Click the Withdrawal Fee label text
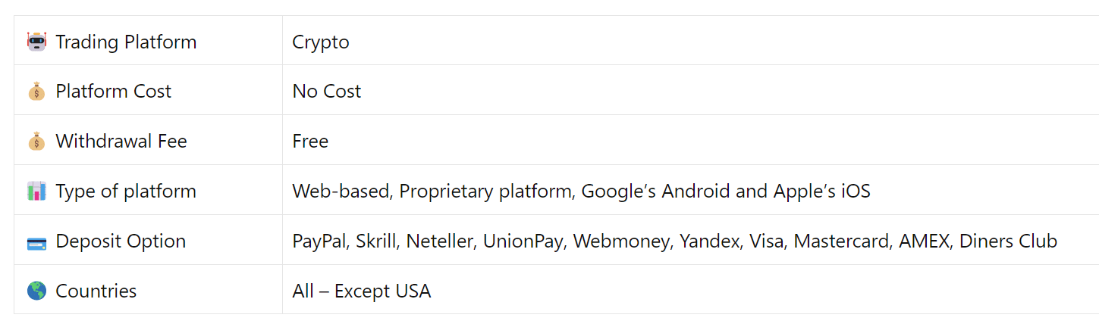1099x324 pixels. (x=121, y=142)
